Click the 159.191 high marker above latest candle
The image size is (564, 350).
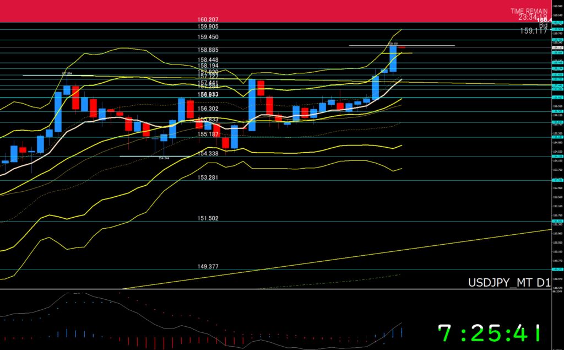click(393, 43)
